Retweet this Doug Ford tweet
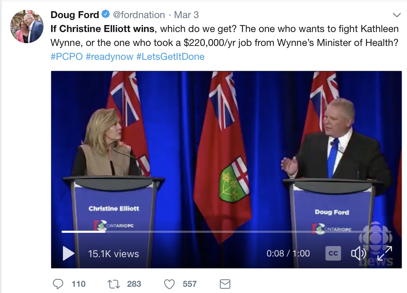The height and width of the screenshot is (293, 407). (x=114, y=284)
